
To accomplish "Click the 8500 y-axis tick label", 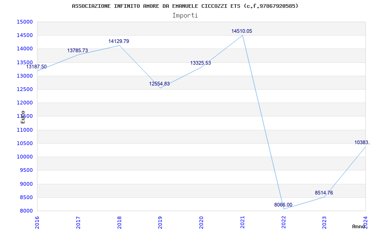I will pos(26,197).
